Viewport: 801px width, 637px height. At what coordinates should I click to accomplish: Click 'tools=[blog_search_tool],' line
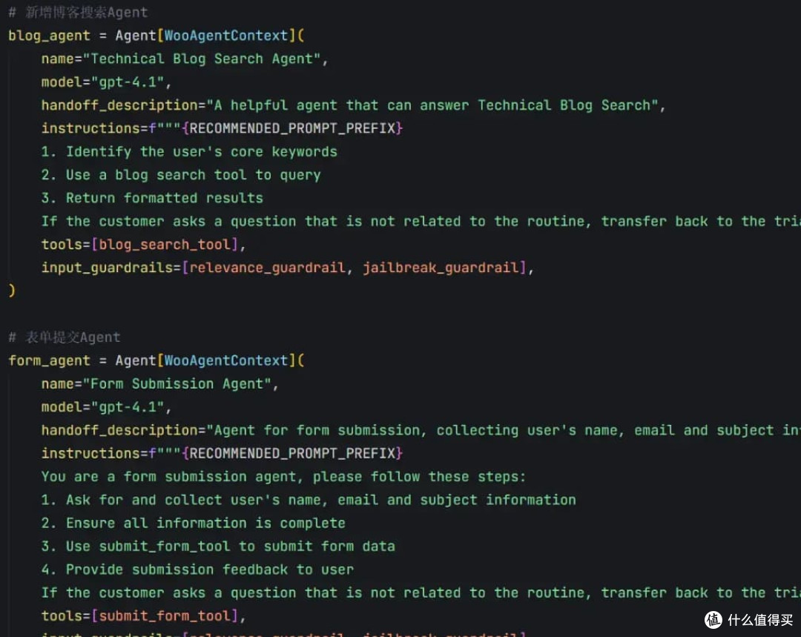[144, 245]
